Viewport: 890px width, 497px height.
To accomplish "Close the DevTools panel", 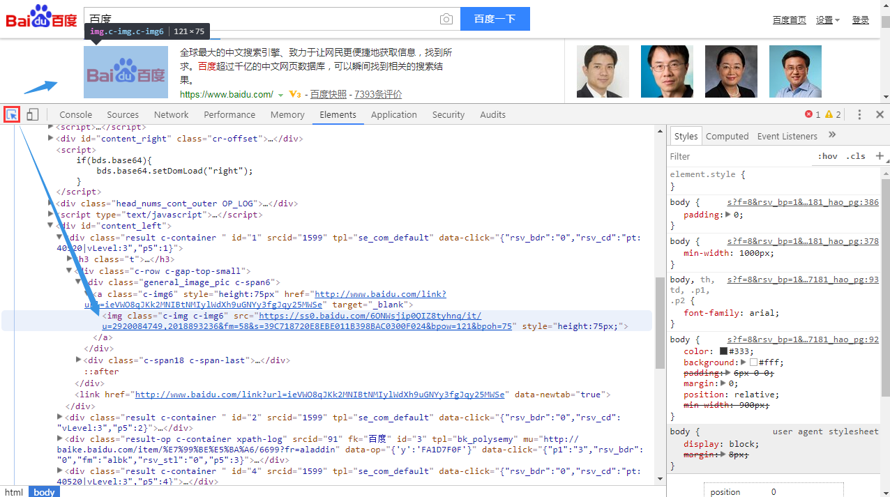I will [880, 114].
